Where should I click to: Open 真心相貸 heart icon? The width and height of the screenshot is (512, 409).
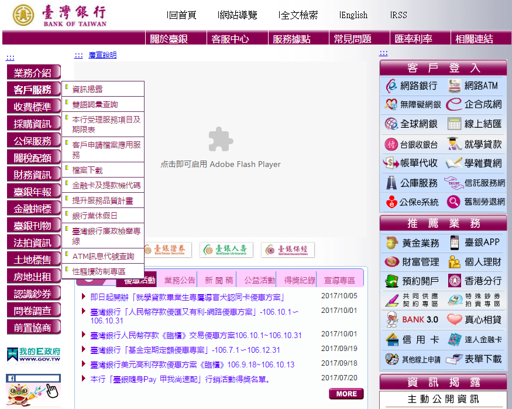(x=454, y=319)
